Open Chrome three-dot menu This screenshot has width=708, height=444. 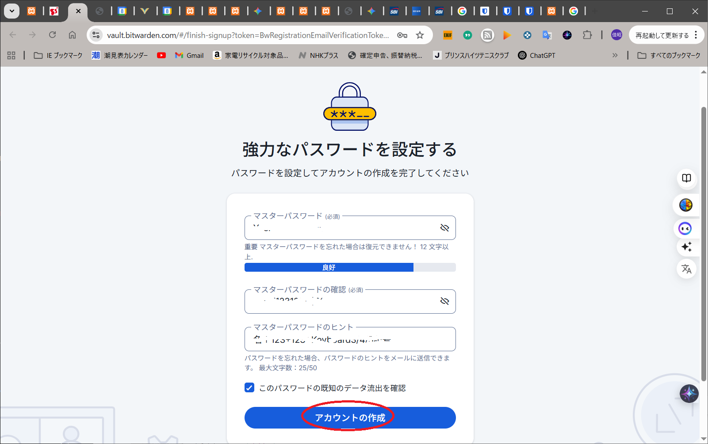click(x=696, y=35)
